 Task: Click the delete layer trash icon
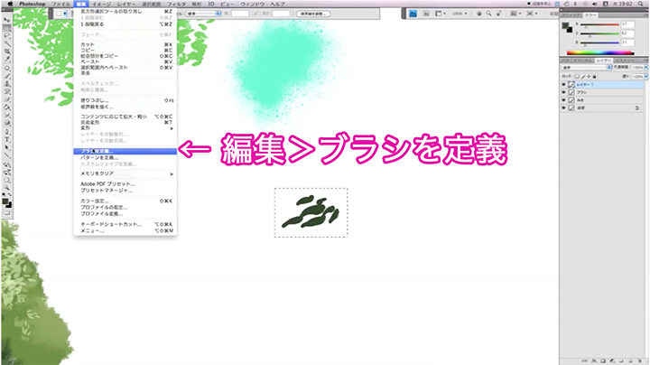(x=640, y=360)
